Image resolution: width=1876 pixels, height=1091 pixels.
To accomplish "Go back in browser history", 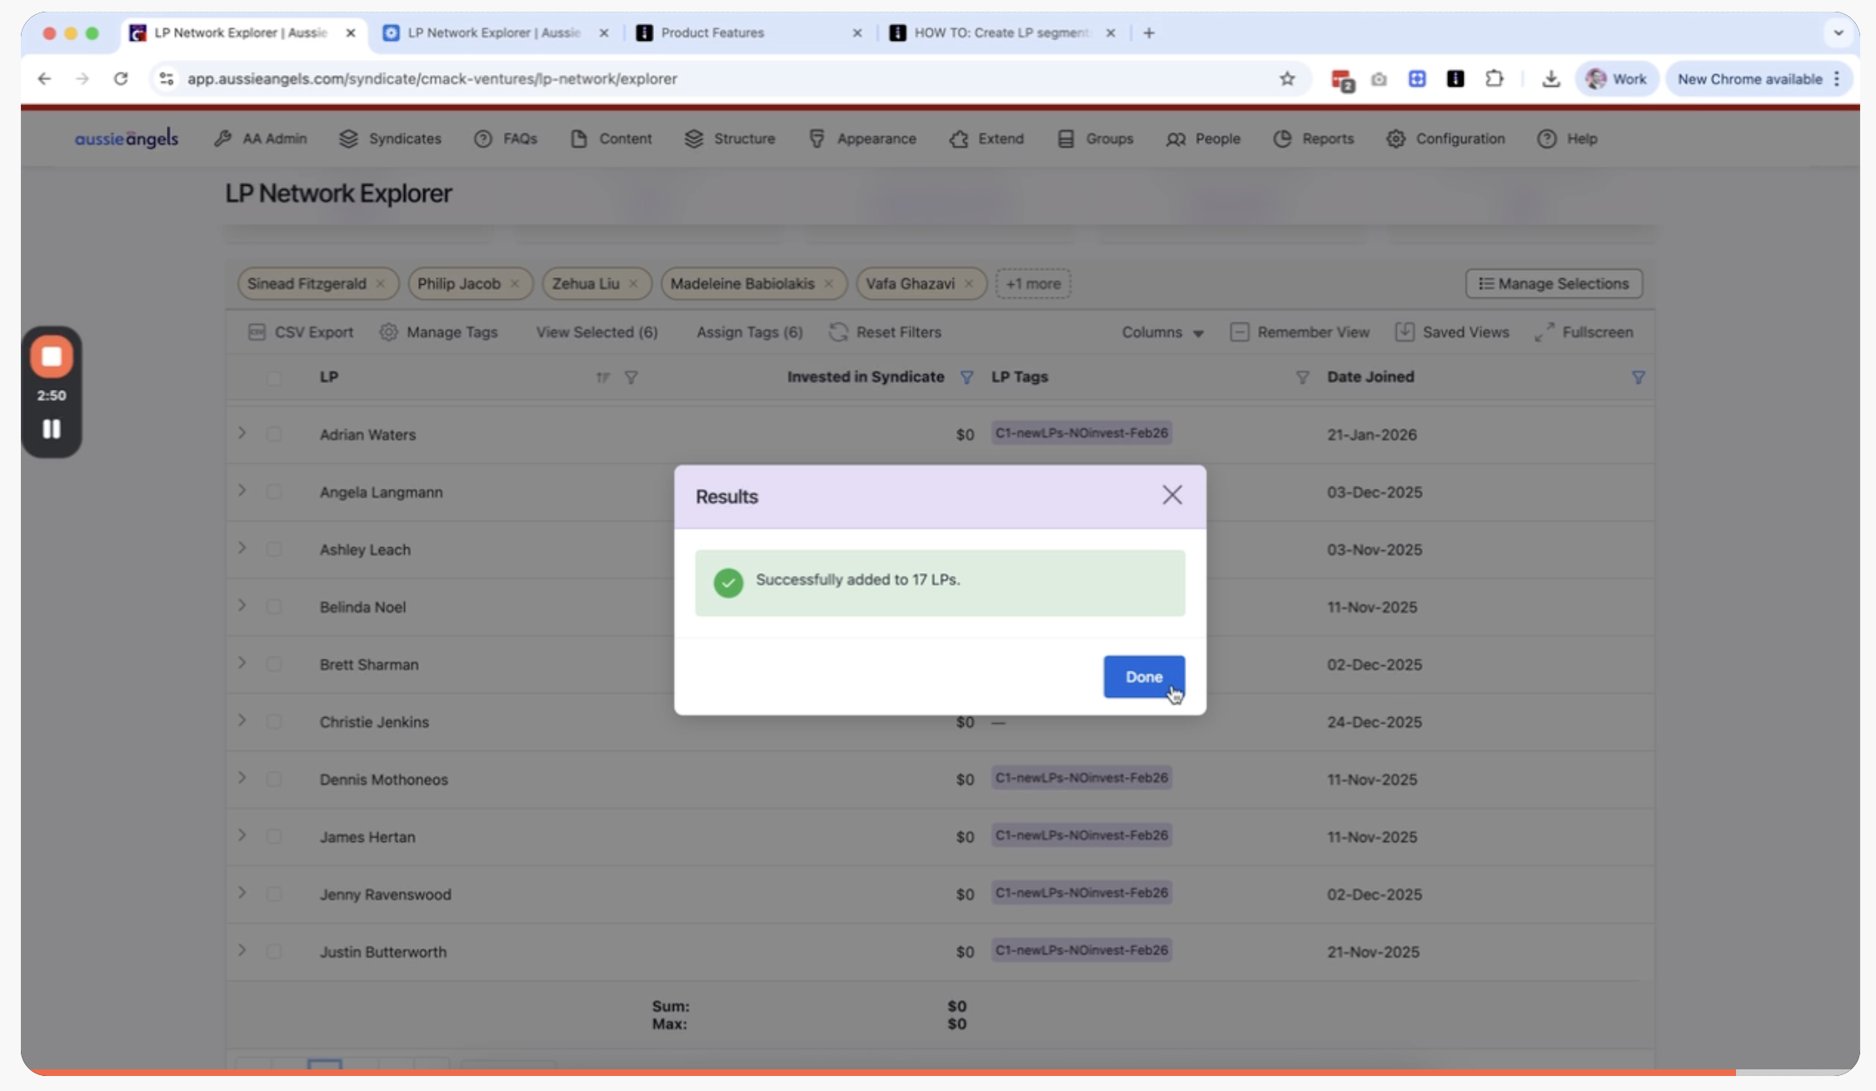I will 44,78.
